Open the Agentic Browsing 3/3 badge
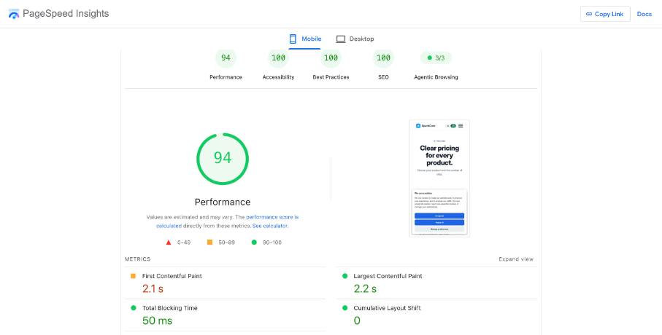The height and width of the screenshot is (335, 662). point(436,58)
